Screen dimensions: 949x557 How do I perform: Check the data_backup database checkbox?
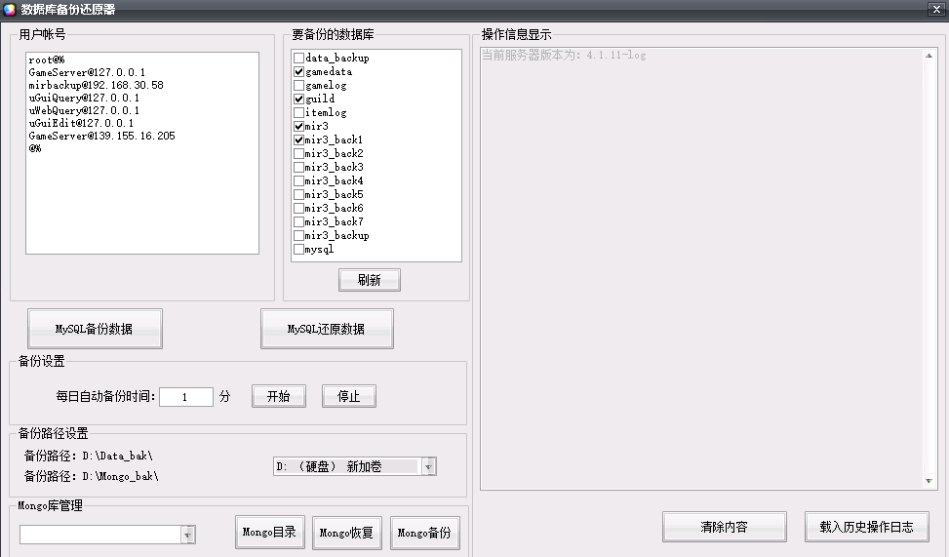click(299, 59)
